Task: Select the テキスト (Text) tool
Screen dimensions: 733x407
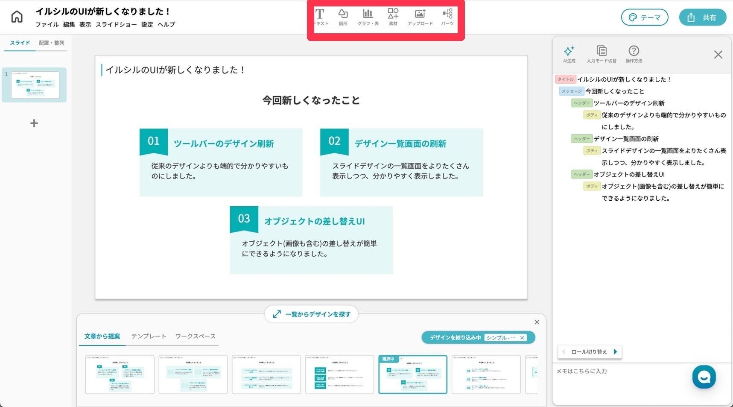Action: coord(320,17)
